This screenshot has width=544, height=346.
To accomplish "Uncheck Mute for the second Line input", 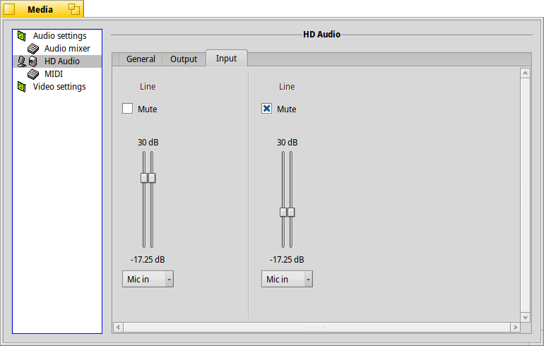I will 266,109.
